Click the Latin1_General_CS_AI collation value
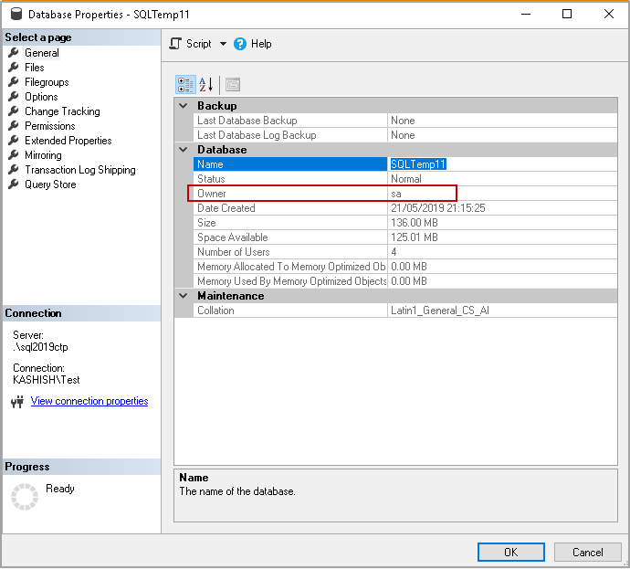 click(x=440, y=311)
